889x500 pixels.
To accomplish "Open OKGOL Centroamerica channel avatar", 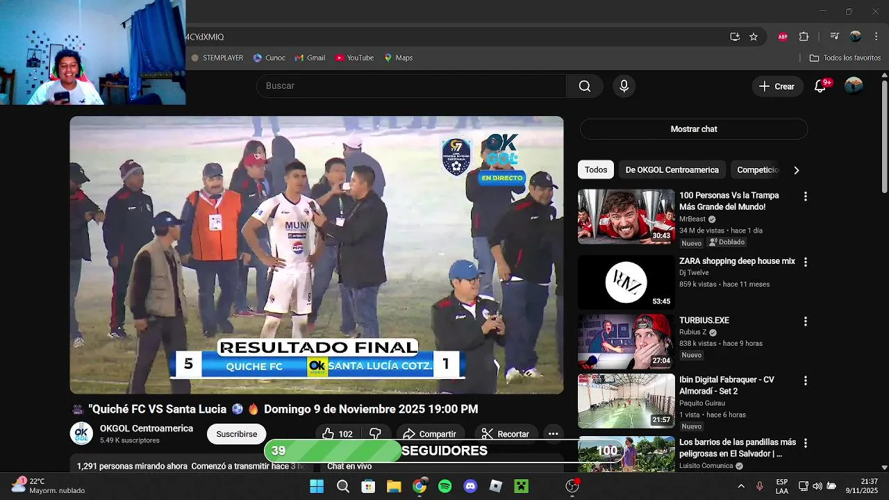I will (x=81, y=433).
